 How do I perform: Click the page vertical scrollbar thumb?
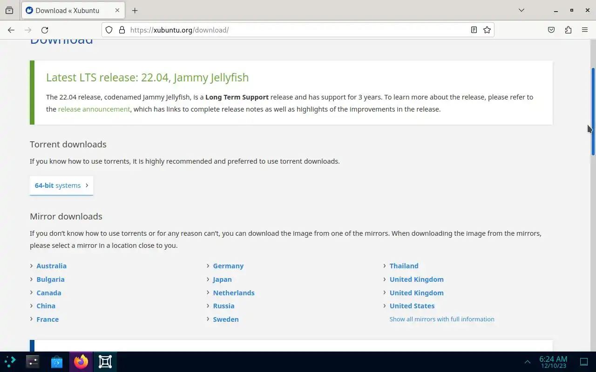593,112
